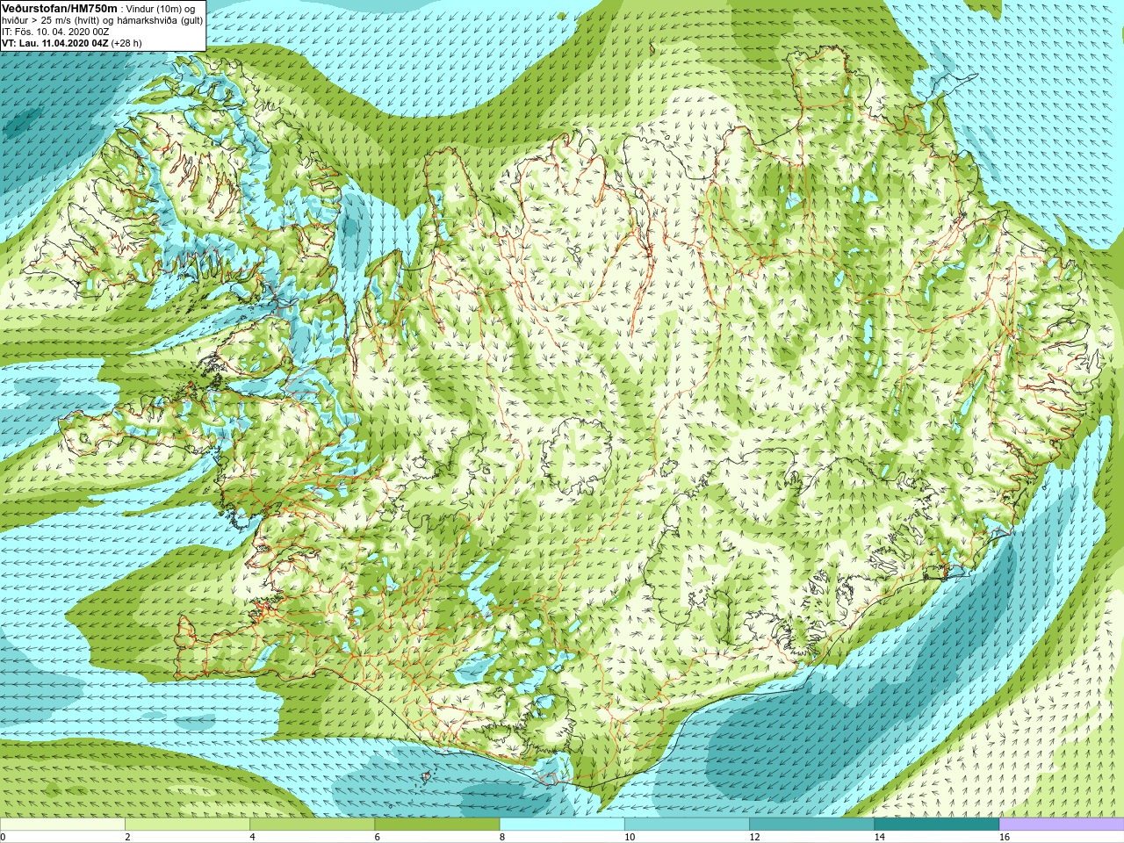Click the legend scale value "0"
The image size is (1124, 843).
pyautogui.click(x=3, y=837)
